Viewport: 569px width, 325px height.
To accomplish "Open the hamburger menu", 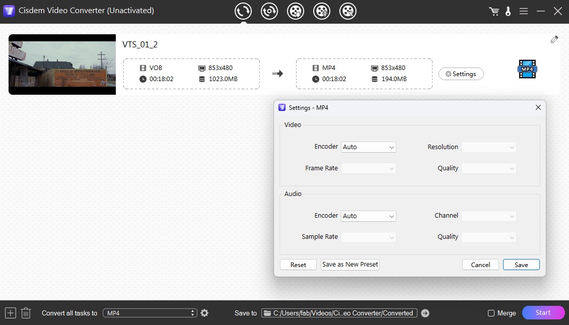I will click(x=523, y=11).
